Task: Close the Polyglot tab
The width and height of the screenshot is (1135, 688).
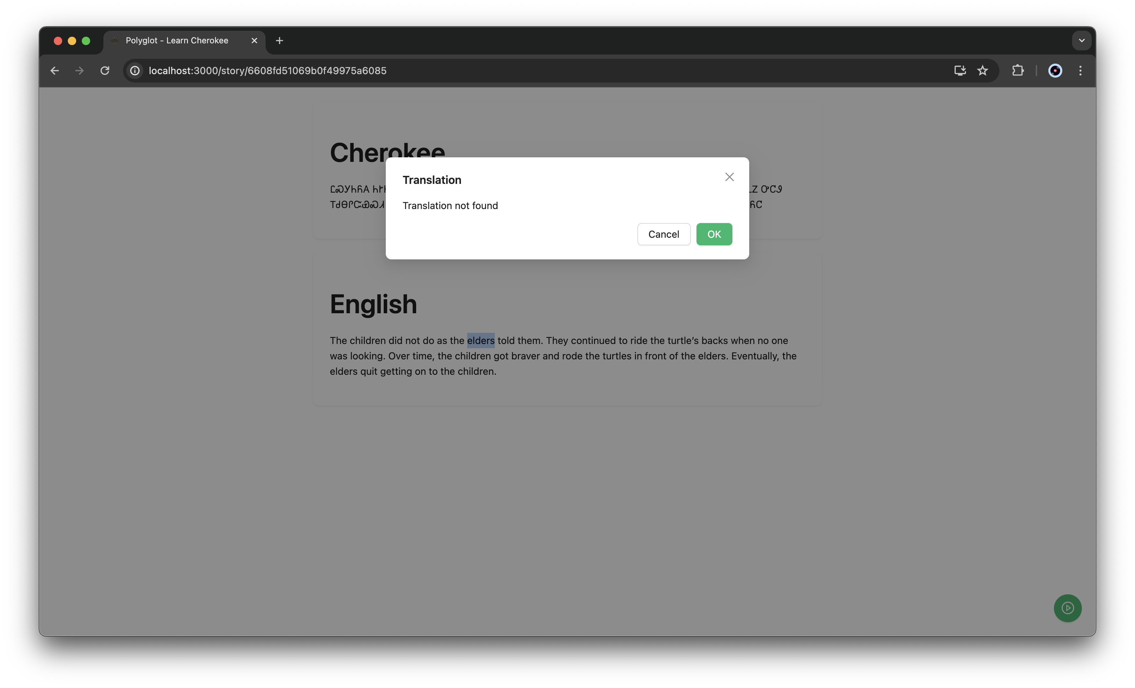Action: [254, 41]
